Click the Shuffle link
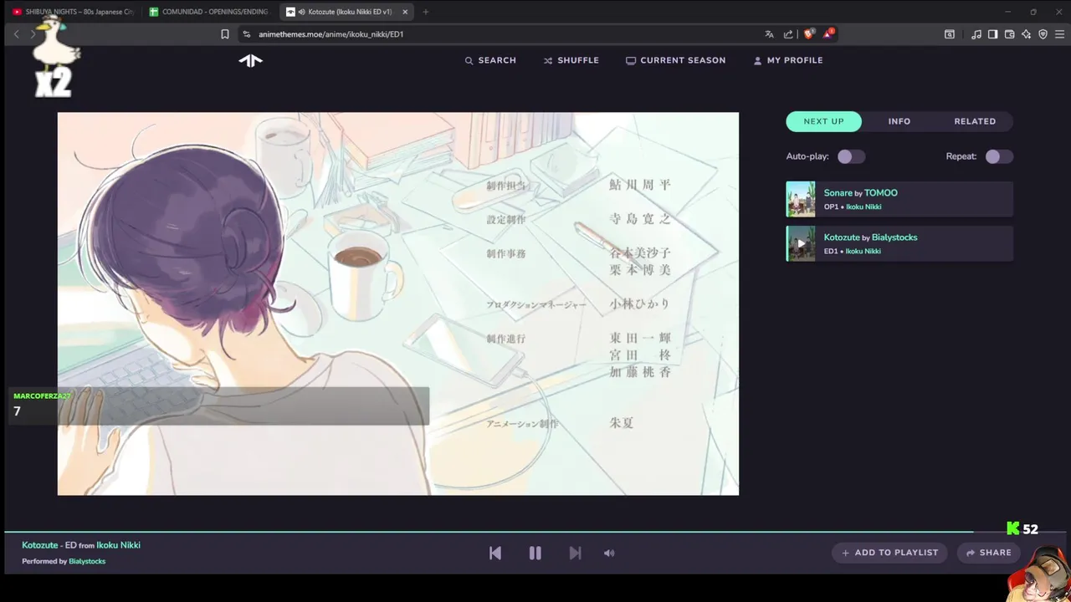This screenshot has width=1071, height=602. click(571, 60)
